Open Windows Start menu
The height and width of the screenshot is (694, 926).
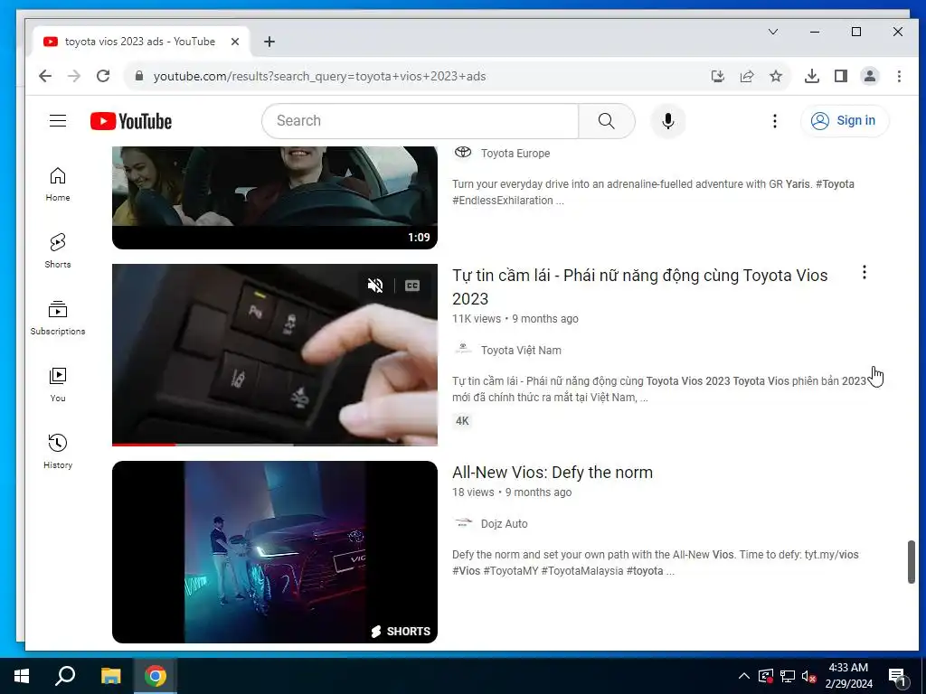[x=22, y=676]
